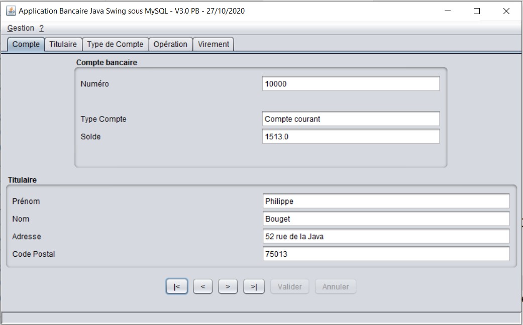
Task: Select the Opération tab
Action: (170, 44)
